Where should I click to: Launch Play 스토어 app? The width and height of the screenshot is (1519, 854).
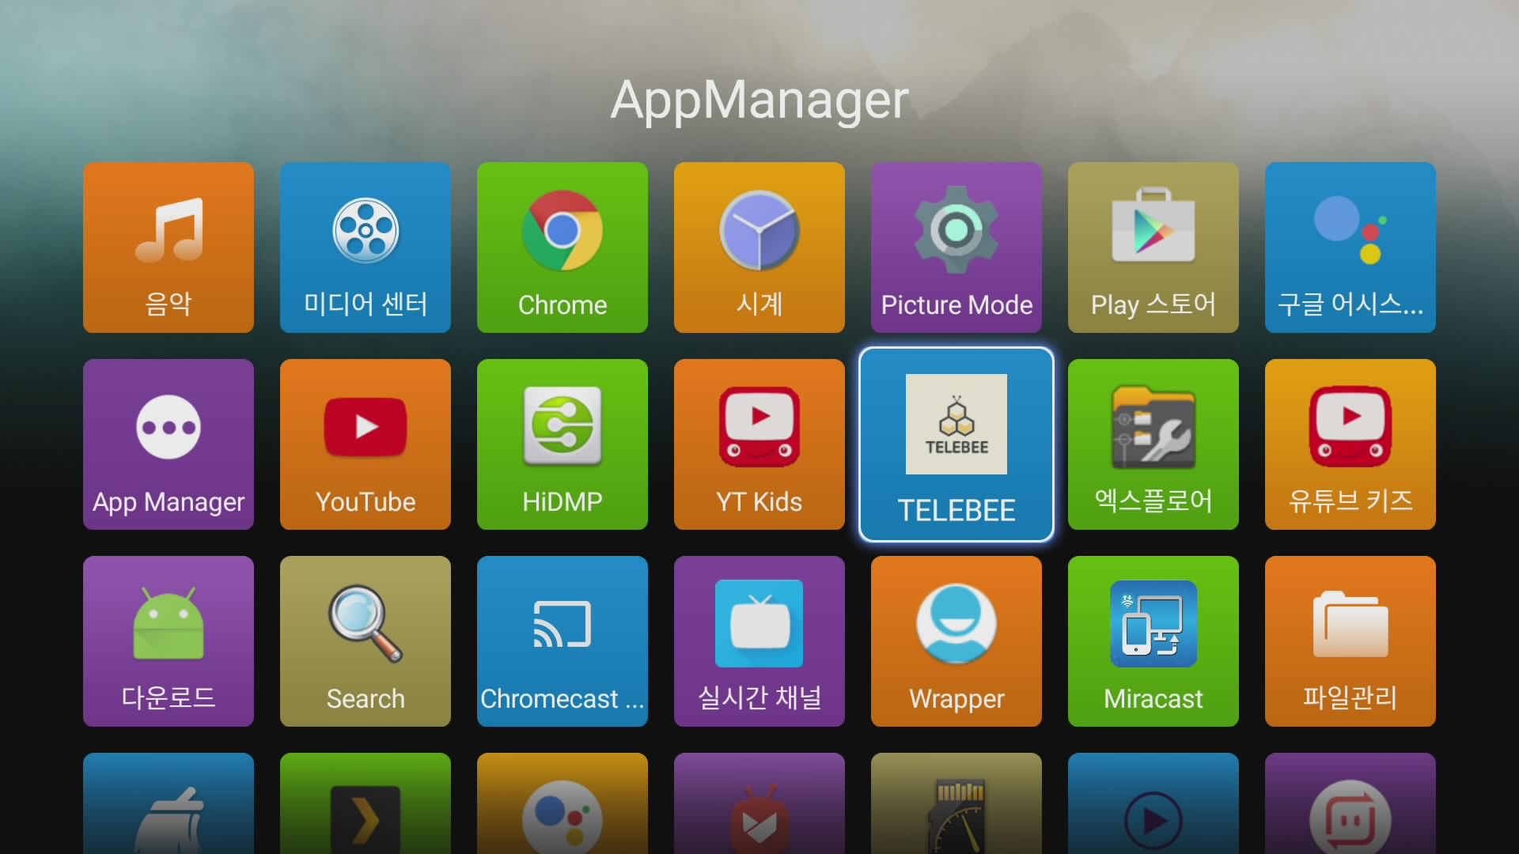pos(1153,248)
